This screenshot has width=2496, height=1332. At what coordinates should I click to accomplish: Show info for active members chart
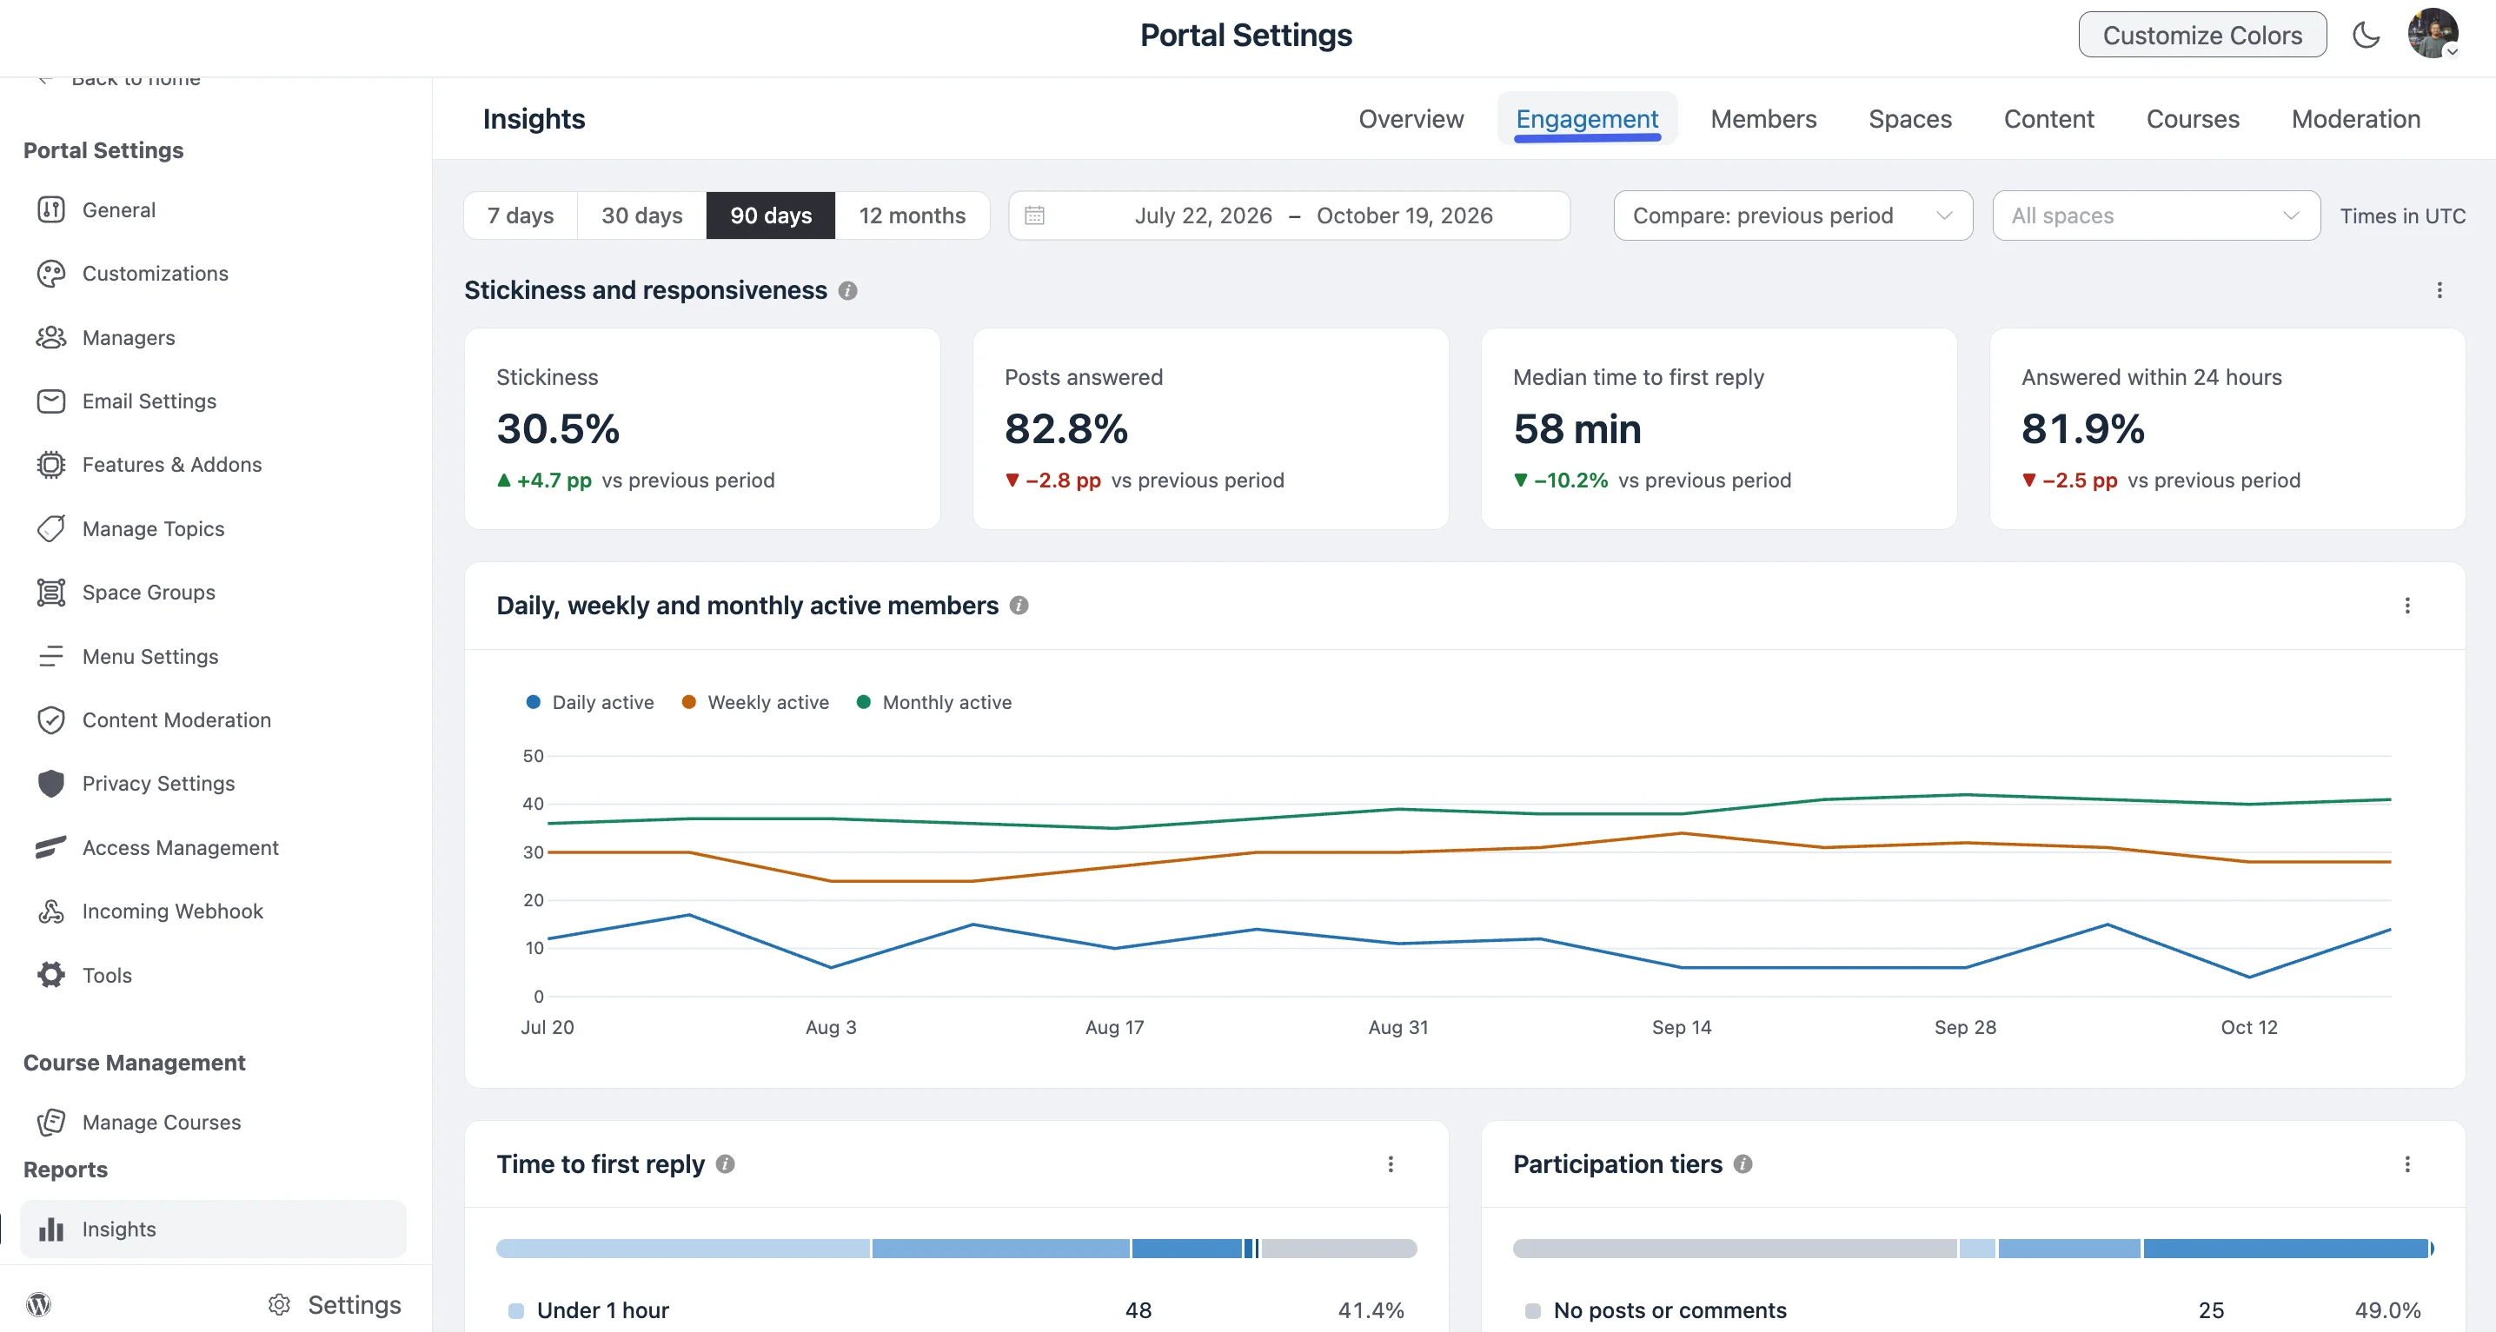[1019, 606]
